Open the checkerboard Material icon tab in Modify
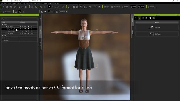 point(150,18)
